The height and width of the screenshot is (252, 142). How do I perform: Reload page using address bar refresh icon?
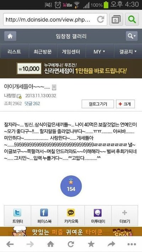click(x=100, y=20)
